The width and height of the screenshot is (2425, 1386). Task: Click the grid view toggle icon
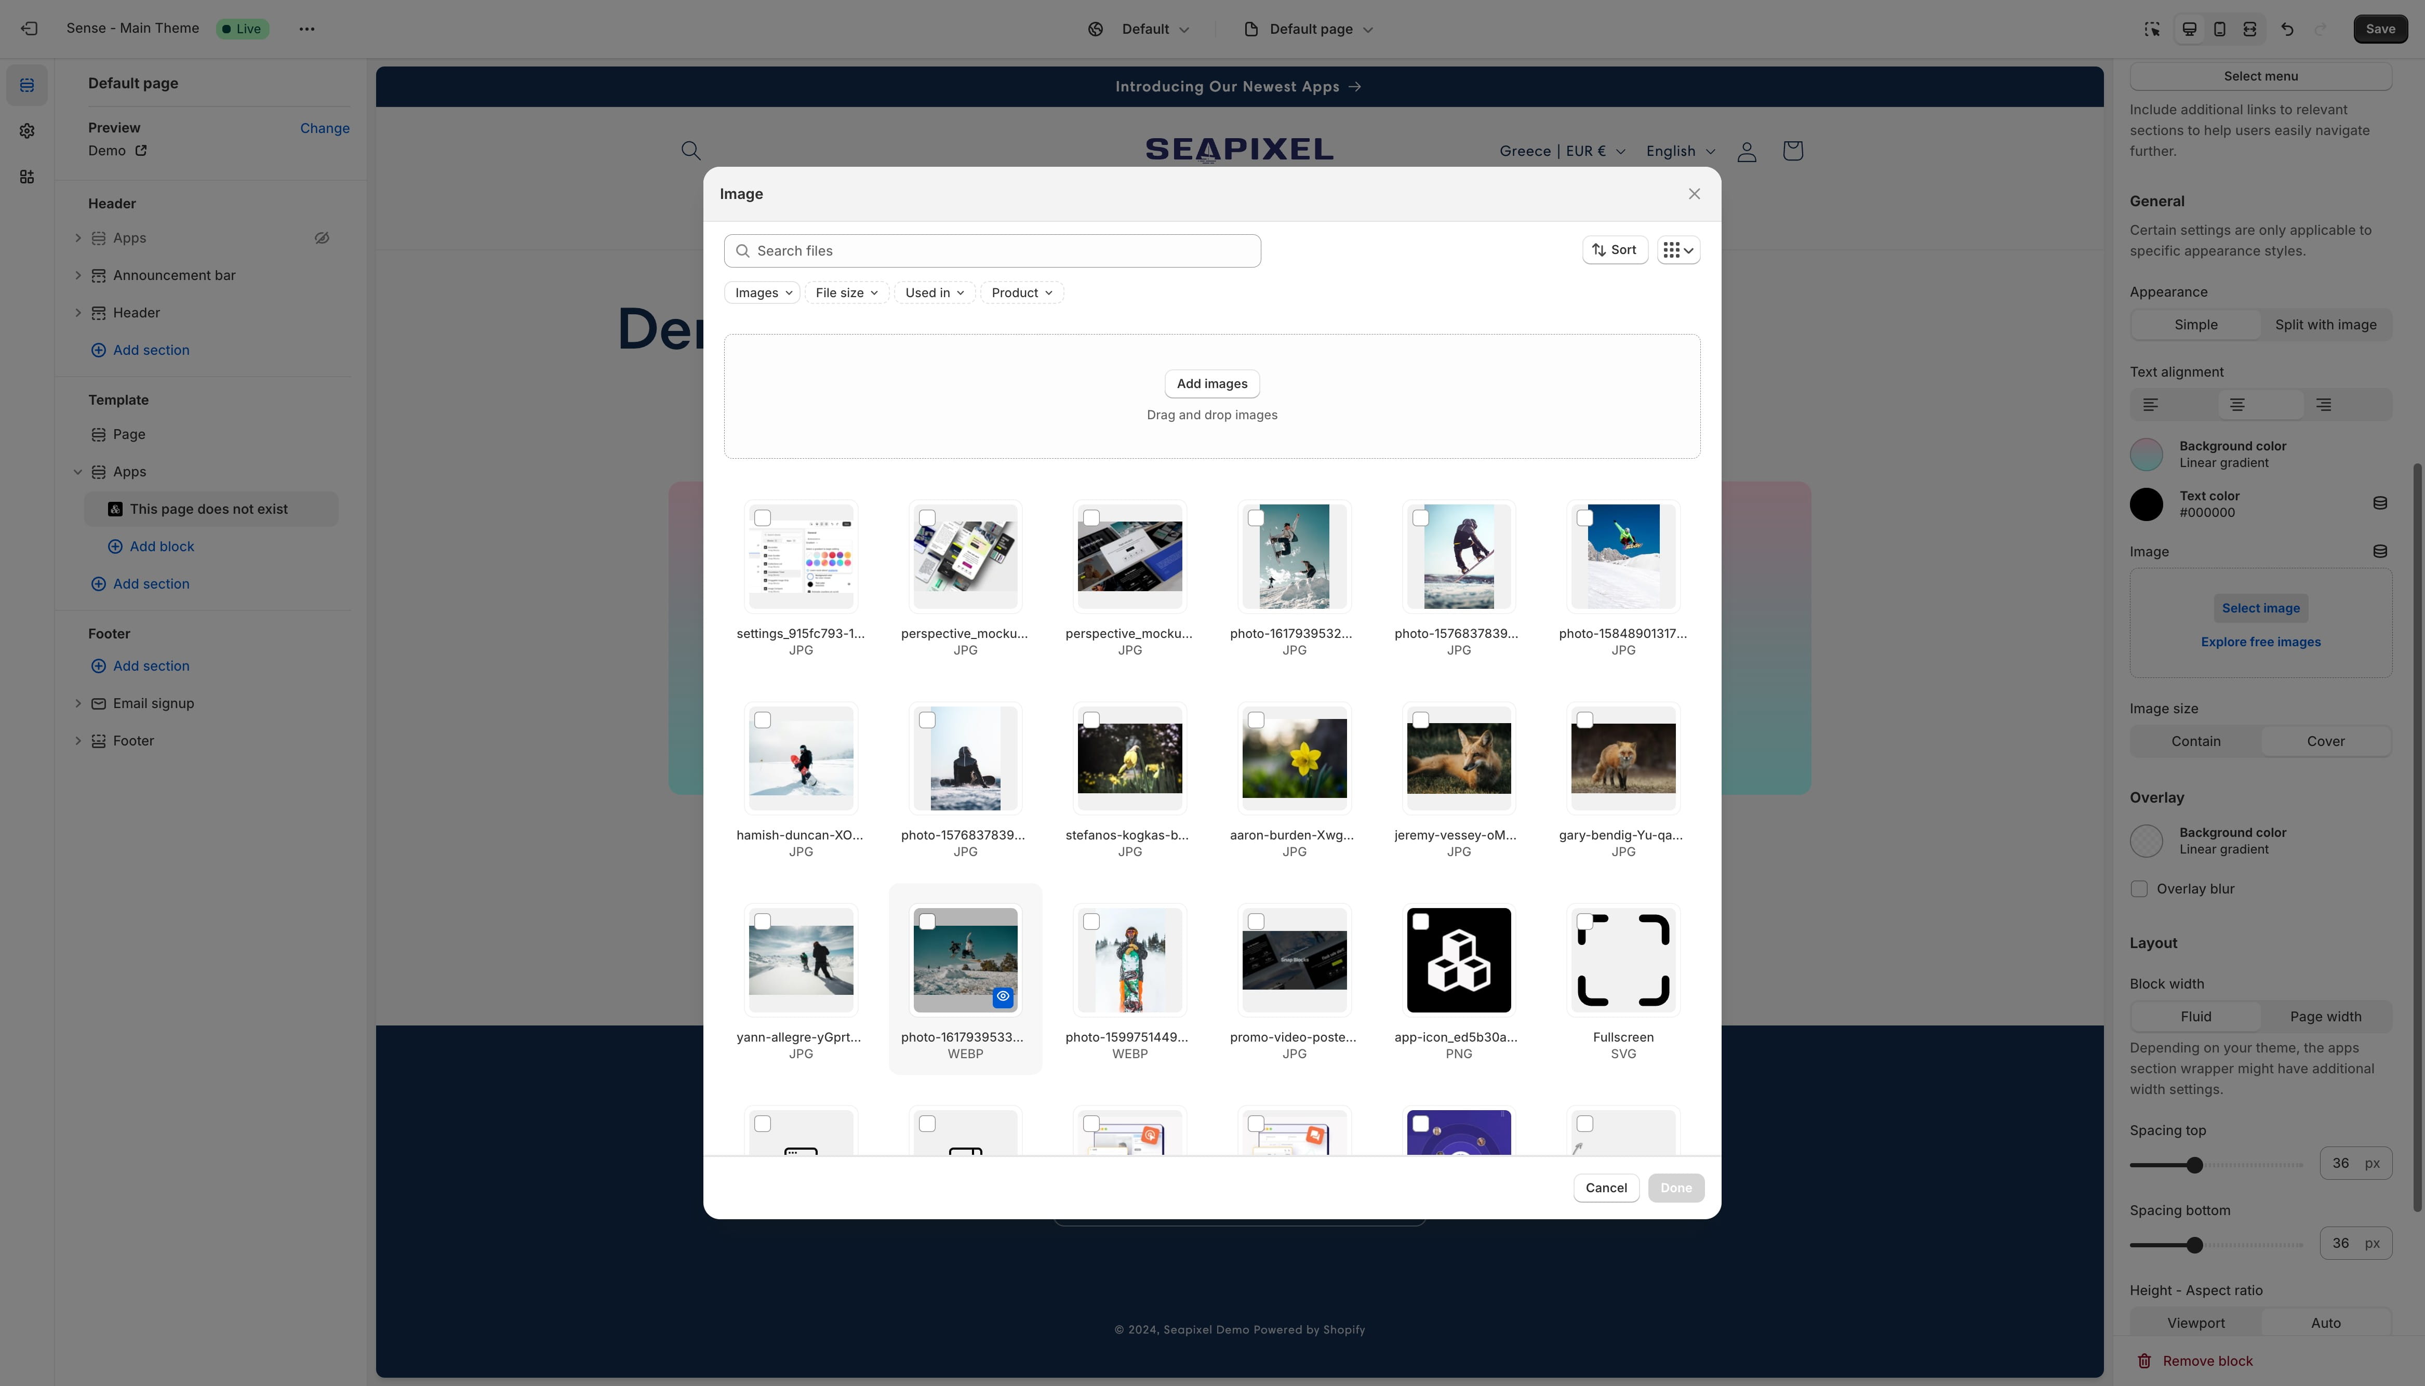coord(1677,250)
